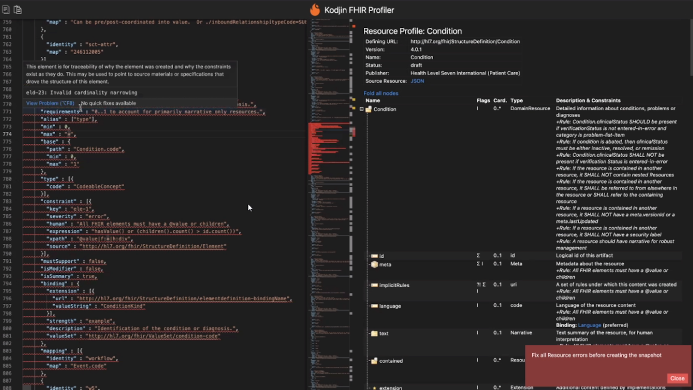Click the "sct-attr" identity value

coord(102,44)
